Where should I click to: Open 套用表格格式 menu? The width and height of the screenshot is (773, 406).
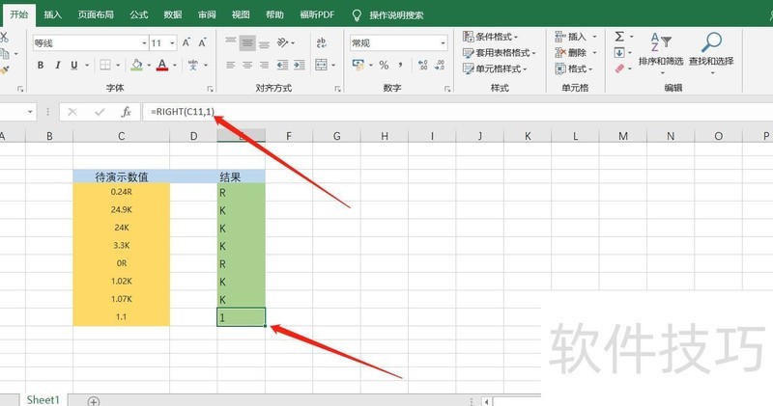click(x=499, y=53)
